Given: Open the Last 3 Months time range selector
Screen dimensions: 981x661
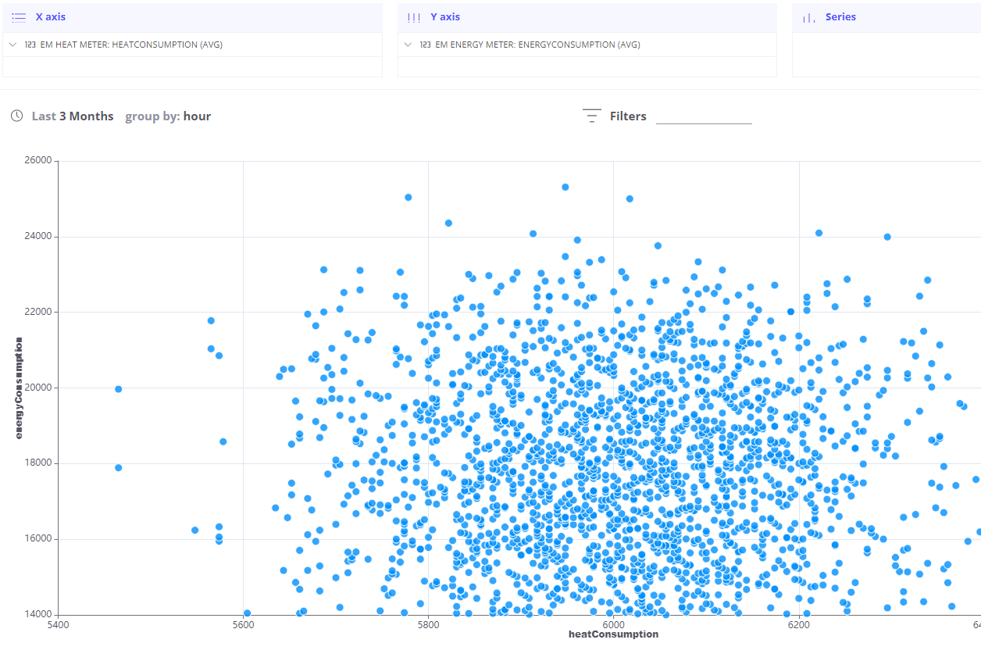Looking at the screenshot, I should [73, 116].
